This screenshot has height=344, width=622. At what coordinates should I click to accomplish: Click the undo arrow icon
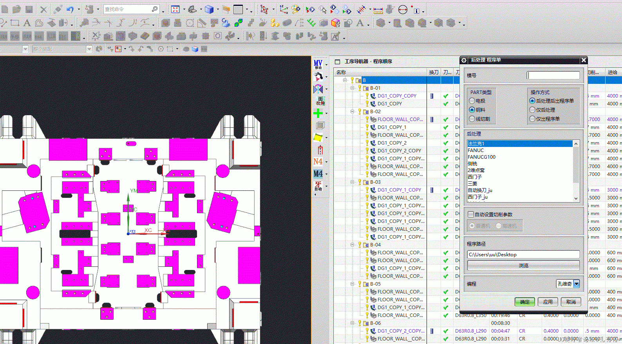[x=71, y=9]
